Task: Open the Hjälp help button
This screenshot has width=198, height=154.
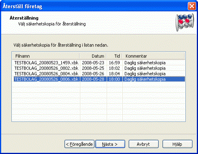Action: (x=178, y=144)
